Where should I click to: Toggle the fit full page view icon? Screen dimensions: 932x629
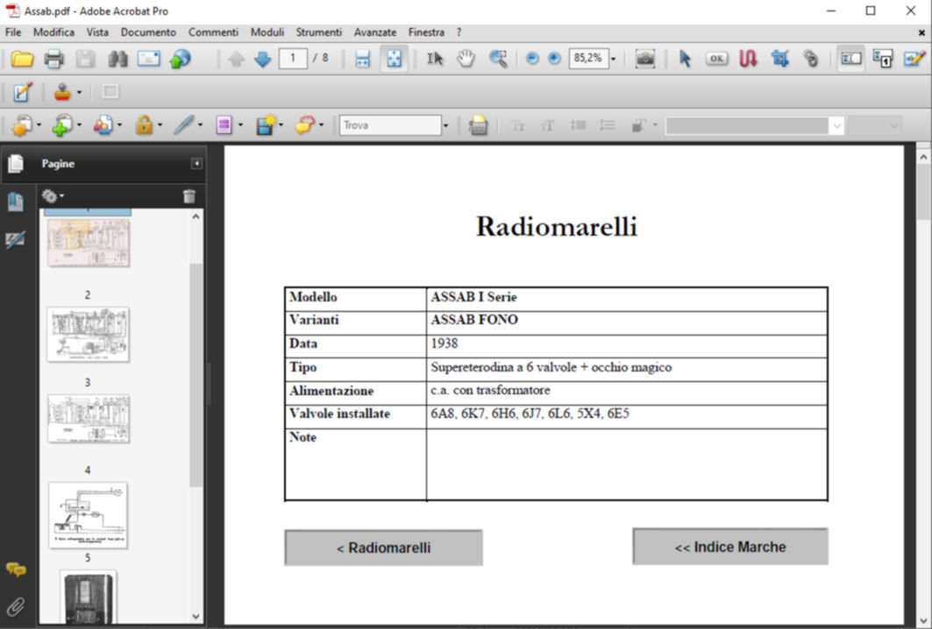point(394,59)
